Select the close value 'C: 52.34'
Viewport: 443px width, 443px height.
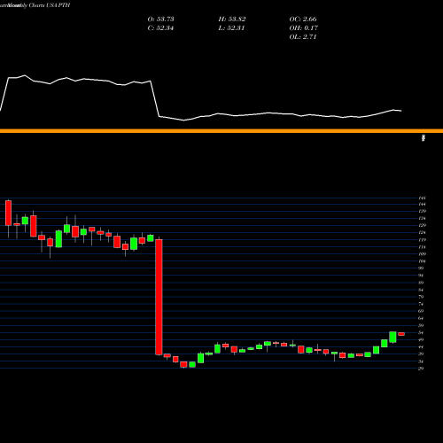pyautogui.click(x=160, y=28)
